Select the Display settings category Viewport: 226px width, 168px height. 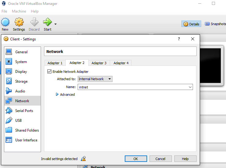tap(23, 72)
